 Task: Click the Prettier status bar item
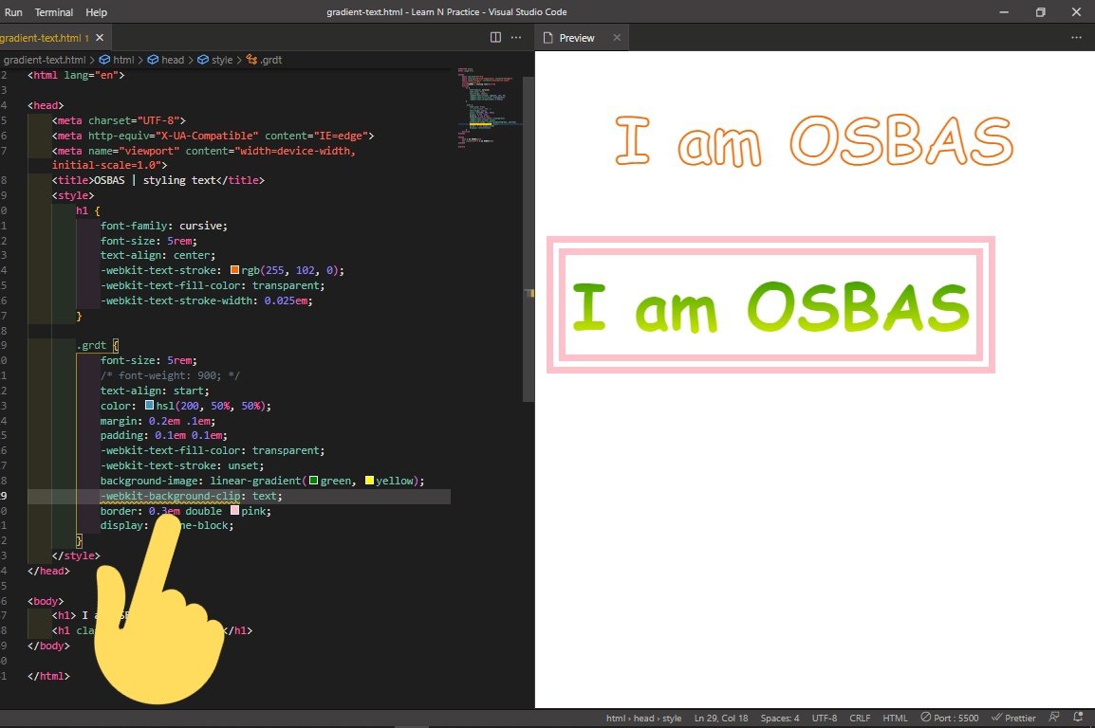(1013, 719)
